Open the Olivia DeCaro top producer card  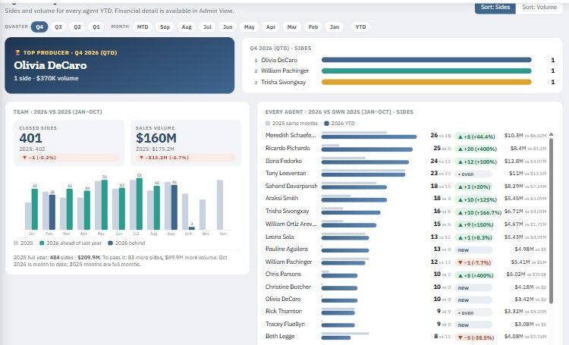point(119,65)
